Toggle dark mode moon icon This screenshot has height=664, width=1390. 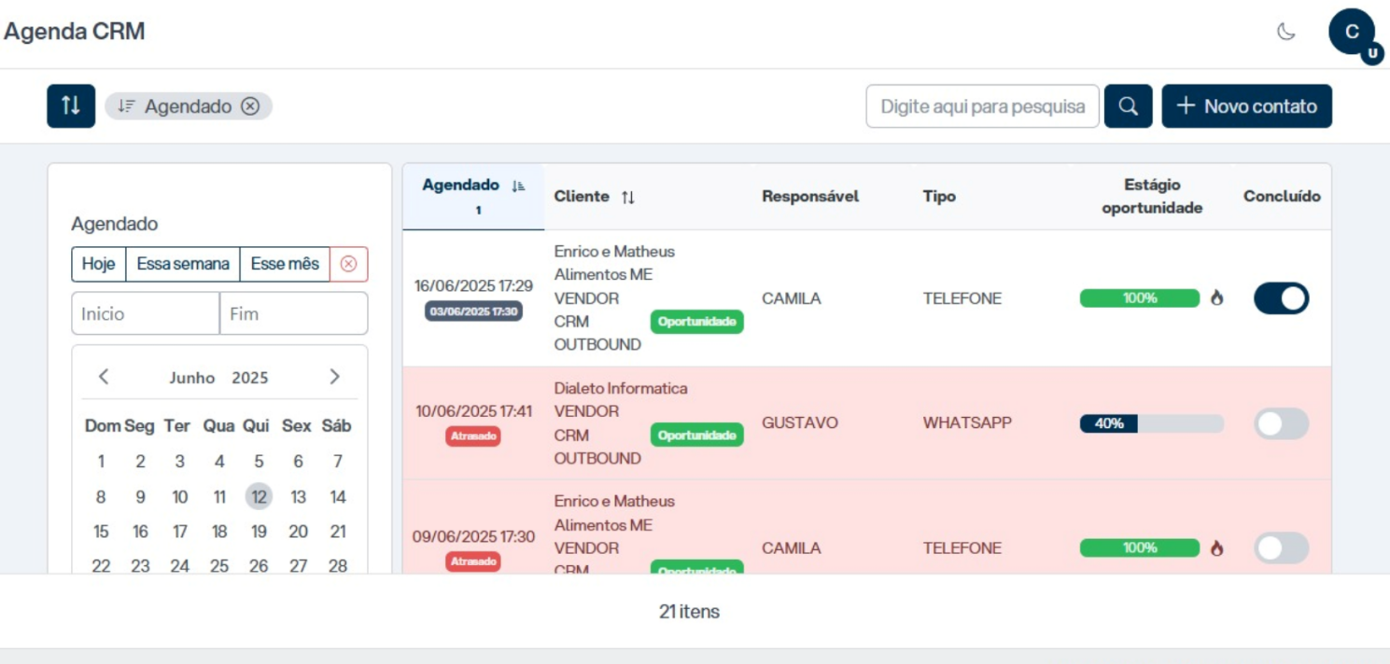point(1286,32)
